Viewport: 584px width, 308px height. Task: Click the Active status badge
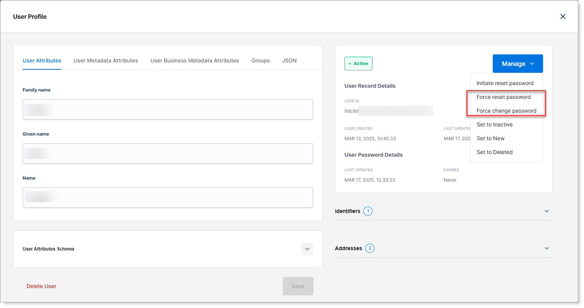[x=358, y=64]
